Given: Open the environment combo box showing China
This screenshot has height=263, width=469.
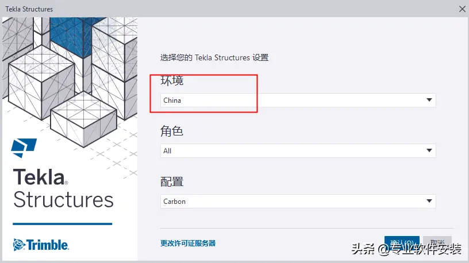Looking at the screenshot, I should click(x=298, y=100).
